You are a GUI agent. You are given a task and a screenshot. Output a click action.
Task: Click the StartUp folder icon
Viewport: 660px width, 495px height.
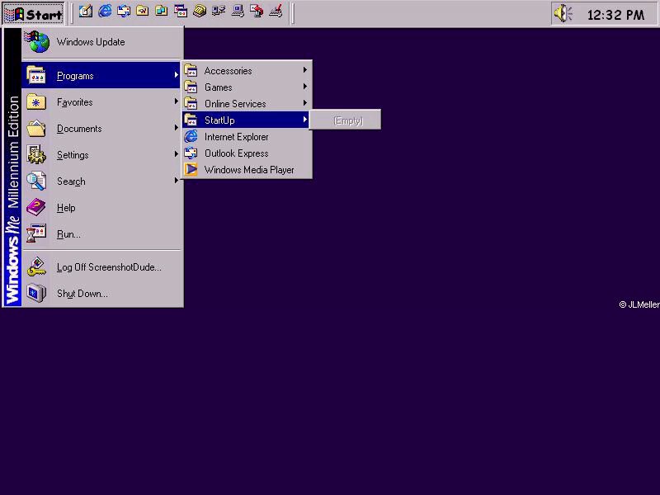[x=191, y=120]
